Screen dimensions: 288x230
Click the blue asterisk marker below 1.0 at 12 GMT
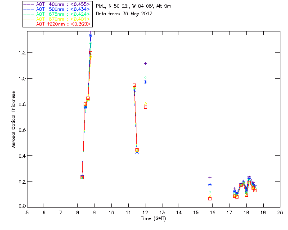[x=145, y=82]
